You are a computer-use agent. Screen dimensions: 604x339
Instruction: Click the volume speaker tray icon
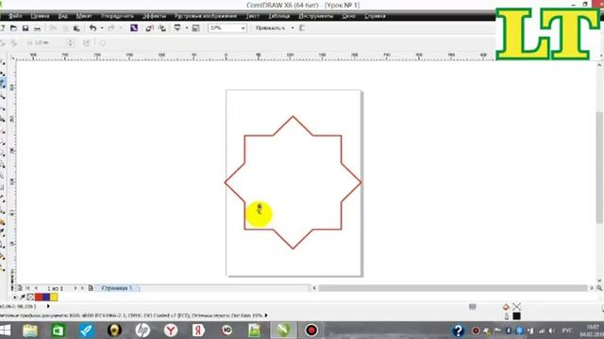(551, 331)
